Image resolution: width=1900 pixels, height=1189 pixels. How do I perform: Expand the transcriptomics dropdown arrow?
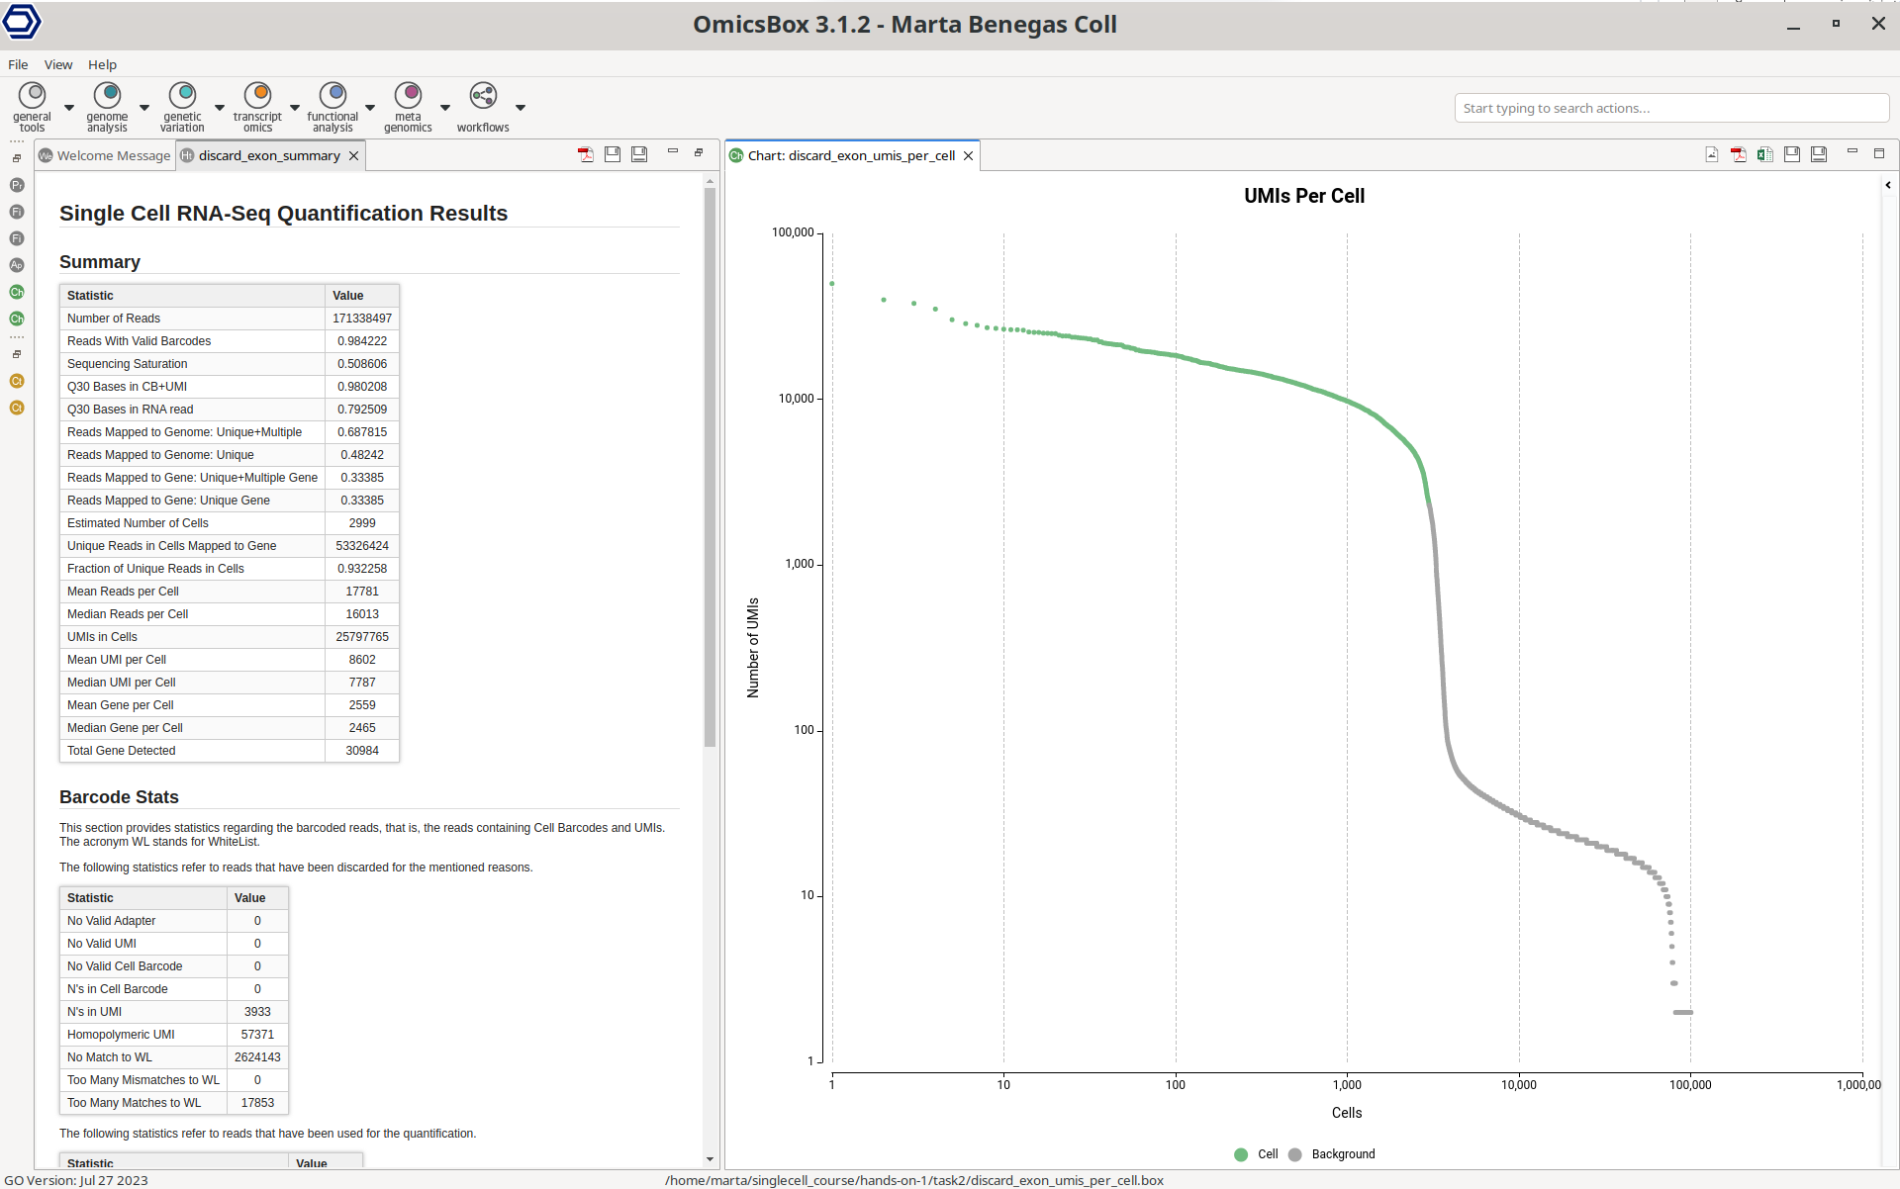pos(295,108)
